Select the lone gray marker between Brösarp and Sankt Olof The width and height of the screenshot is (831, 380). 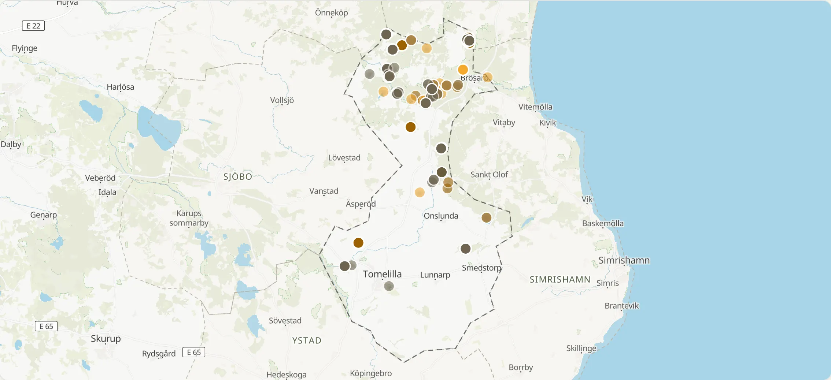pos(441,148)
